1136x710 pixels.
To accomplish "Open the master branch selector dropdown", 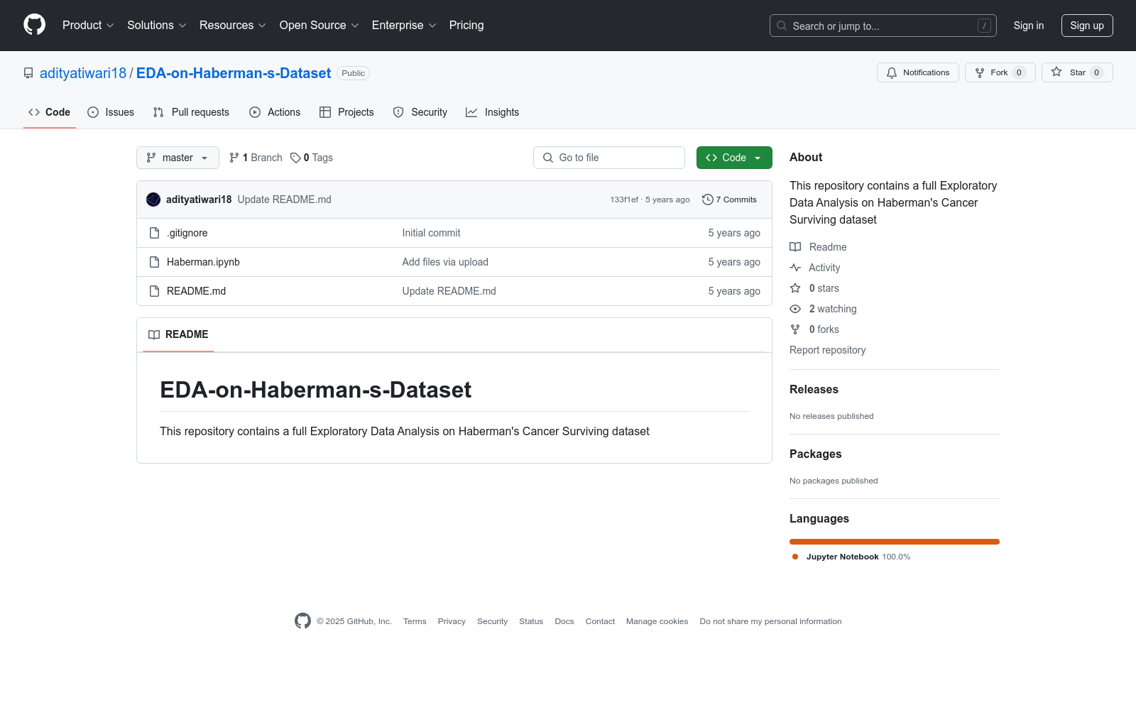I will pos(177,158).
